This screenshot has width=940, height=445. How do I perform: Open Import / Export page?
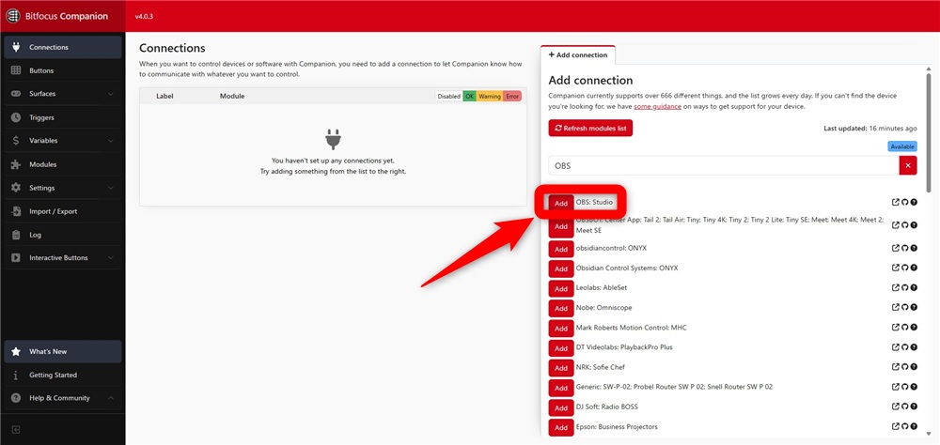62,211
